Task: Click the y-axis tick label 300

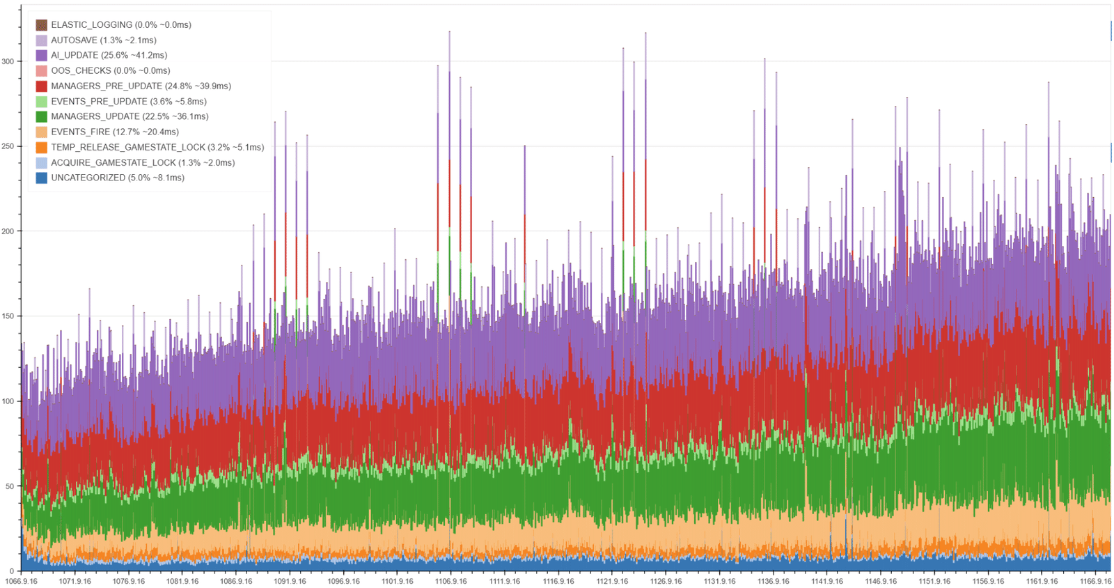Action: click(8, 61)
